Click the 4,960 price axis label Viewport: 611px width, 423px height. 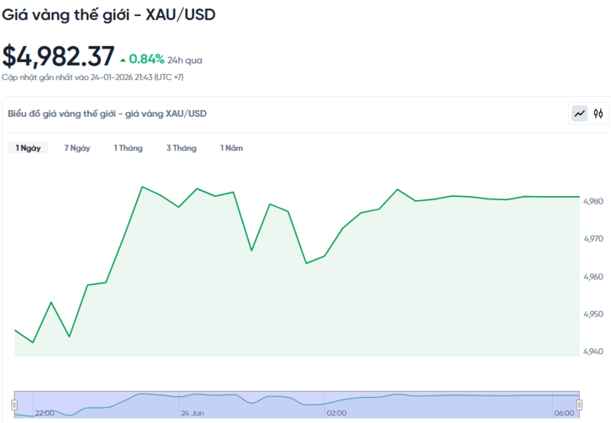[593, 277]
